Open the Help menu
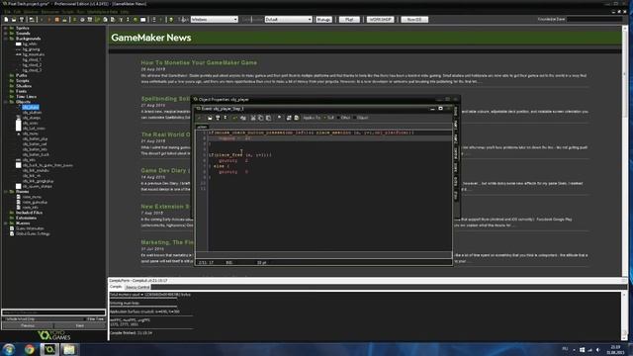The image size is (633, 356). click(x=124, y=12)
